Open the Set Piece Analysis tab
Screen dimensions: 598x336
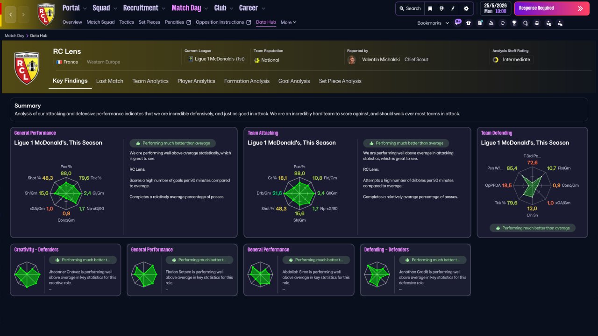(340, 81)
